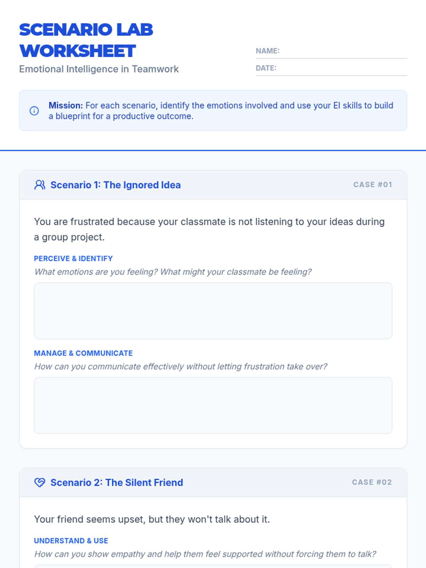426x568 pixels.
Task: Select the Scenario 1: The Ignored Idea heading
Action: pos(115,185)
